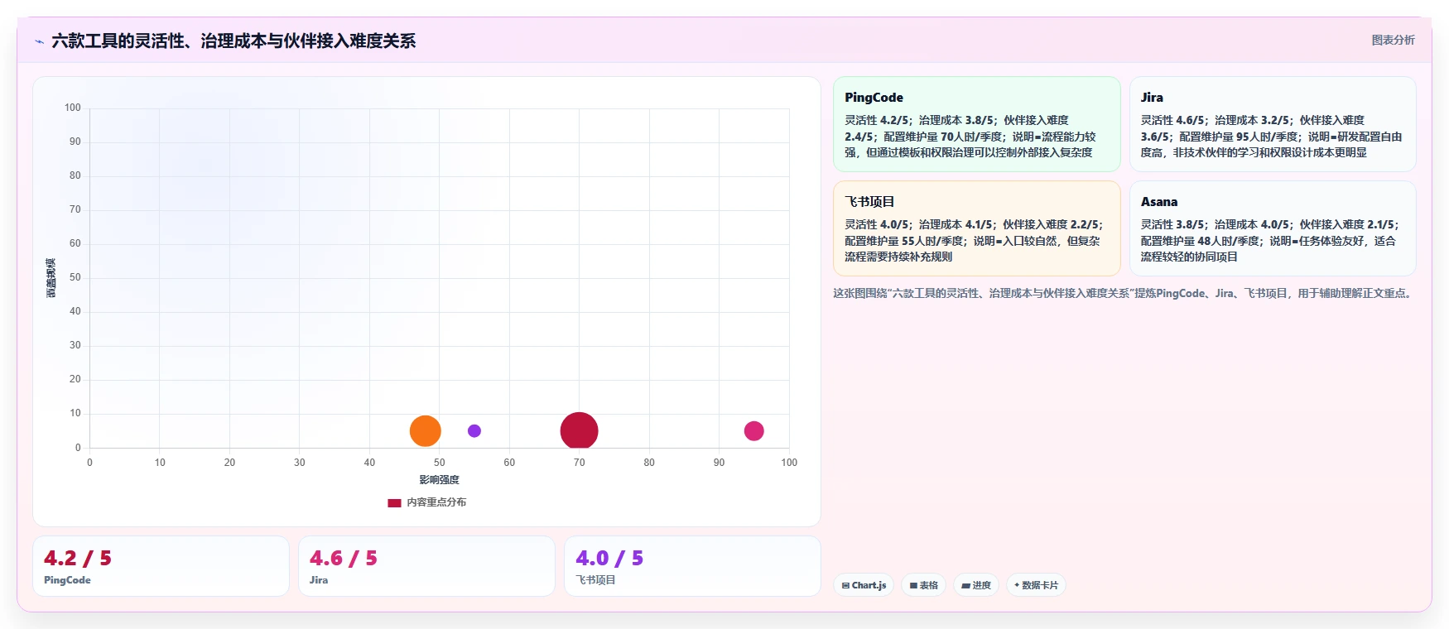This screenshot has height=629, width=1449.
Task: Click the 影响强度 x-axis title
Action: [439, 480]
